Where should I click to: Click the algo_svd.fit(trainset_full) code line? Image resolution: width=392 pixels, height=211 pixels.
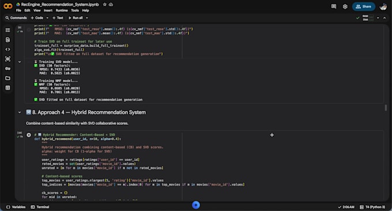coord(59,49)
